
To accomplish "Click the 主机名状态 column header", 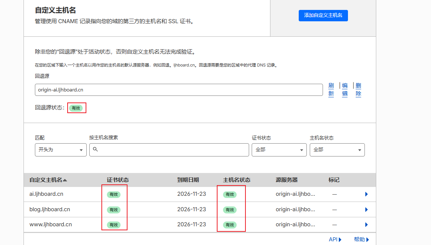I will click(x=237, y=180).
